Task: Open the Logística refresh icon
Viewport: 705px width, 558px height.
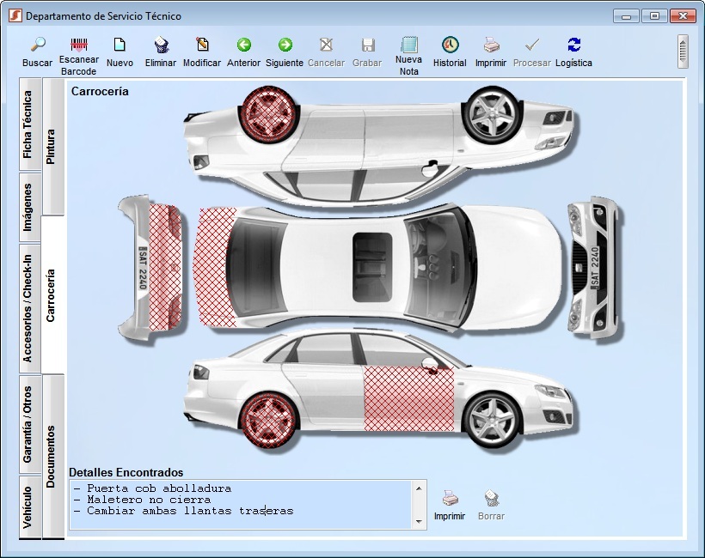Action: (573, 45)
